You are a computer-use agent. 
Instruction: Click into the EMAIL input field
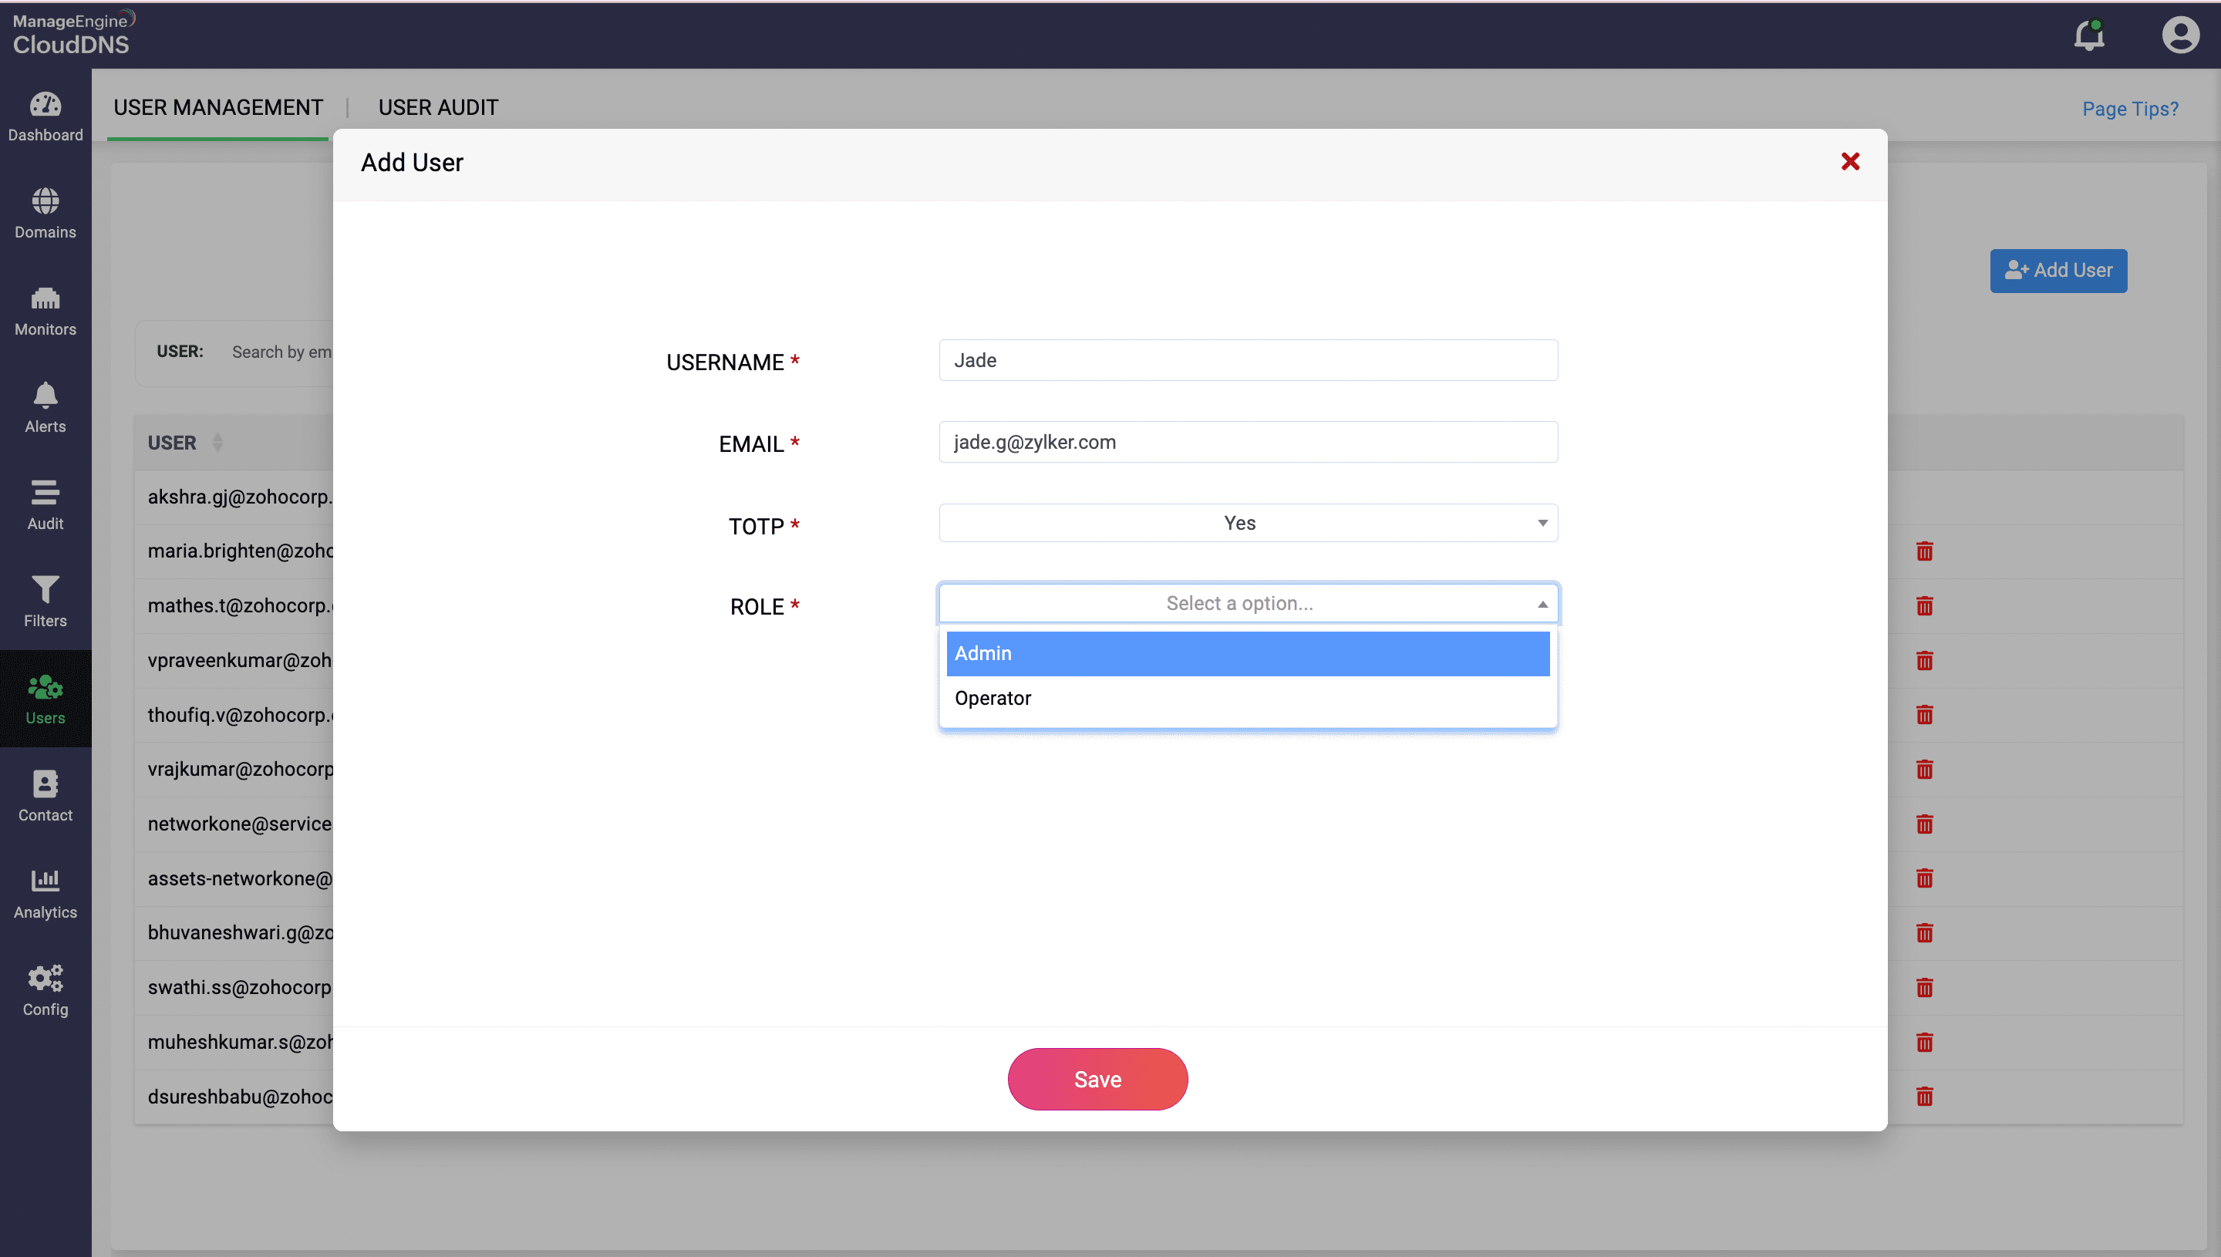[x=1247, y=442]
